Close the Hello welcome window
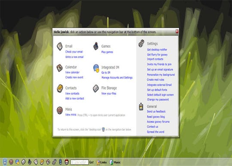The height and width of the screenshot is (166, 232). tap(177, 31)
